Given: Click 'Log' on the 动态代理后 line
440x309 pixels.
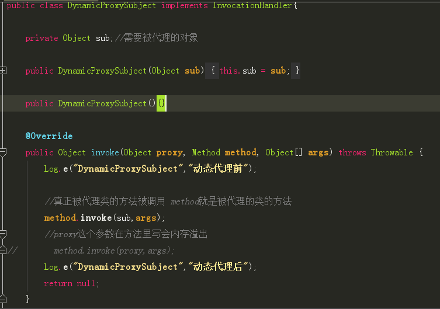Looking at the screenshot, I should (x=51, y=267).
